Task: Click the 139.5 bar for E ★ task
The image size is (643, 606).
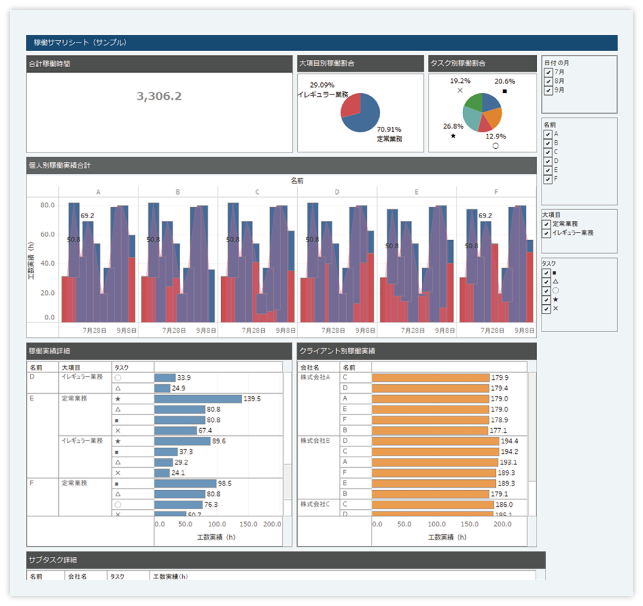Action: 198,399
